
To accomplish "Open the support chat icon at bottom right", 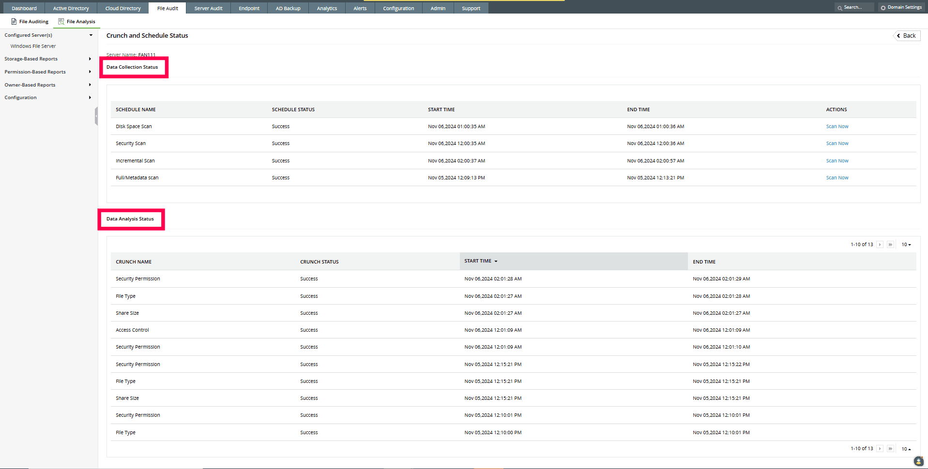I will 918,461.
